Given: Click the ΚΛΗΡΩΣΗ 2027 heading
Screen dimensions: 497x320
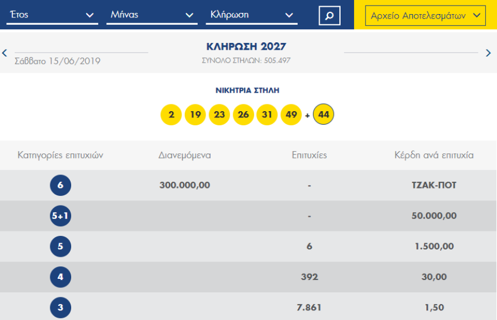Looking at the screenshot, I should (246, 47).
